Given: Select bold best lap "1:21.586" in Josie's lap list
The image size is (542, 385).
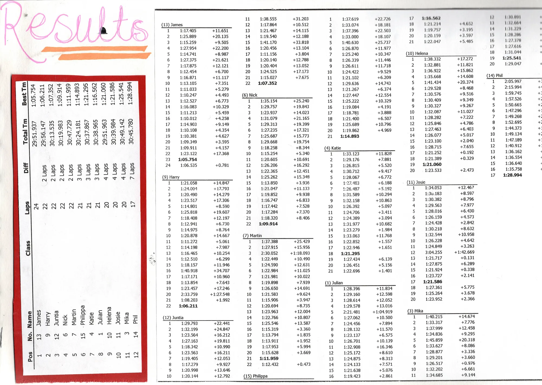Looking at the screenshot, I should (x=433, y=282).
